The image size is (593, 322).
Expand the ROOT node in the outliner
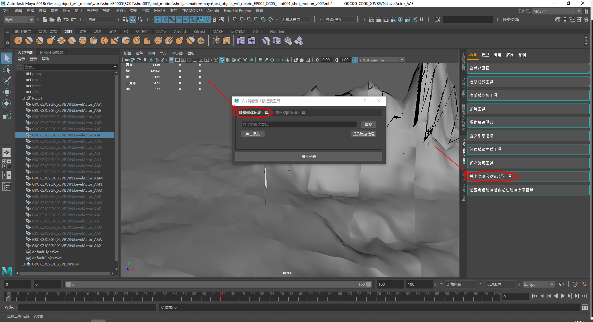click(x=23, y=98)
